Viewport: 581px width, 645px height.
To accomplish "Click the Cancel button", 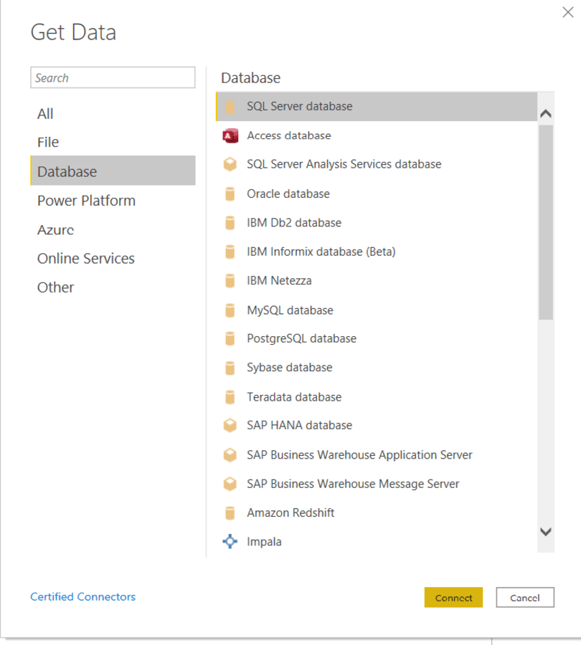I will 525,597.
